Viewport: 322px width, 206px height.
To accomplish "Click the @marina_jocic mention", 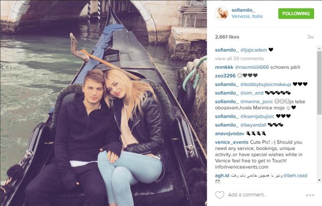I will click(256, 101).
